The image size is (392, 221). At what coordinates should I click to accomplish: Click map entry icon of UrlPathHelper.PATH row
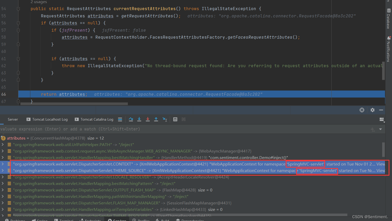(x=9, y=145)
